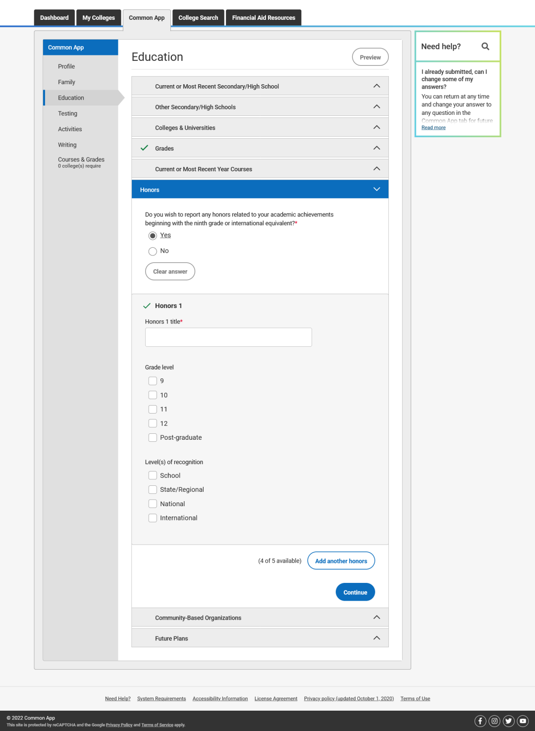Open the Facebook social icon
This screenshot has width=535, height=731.
pyautogui.click(x=481, y=721)
